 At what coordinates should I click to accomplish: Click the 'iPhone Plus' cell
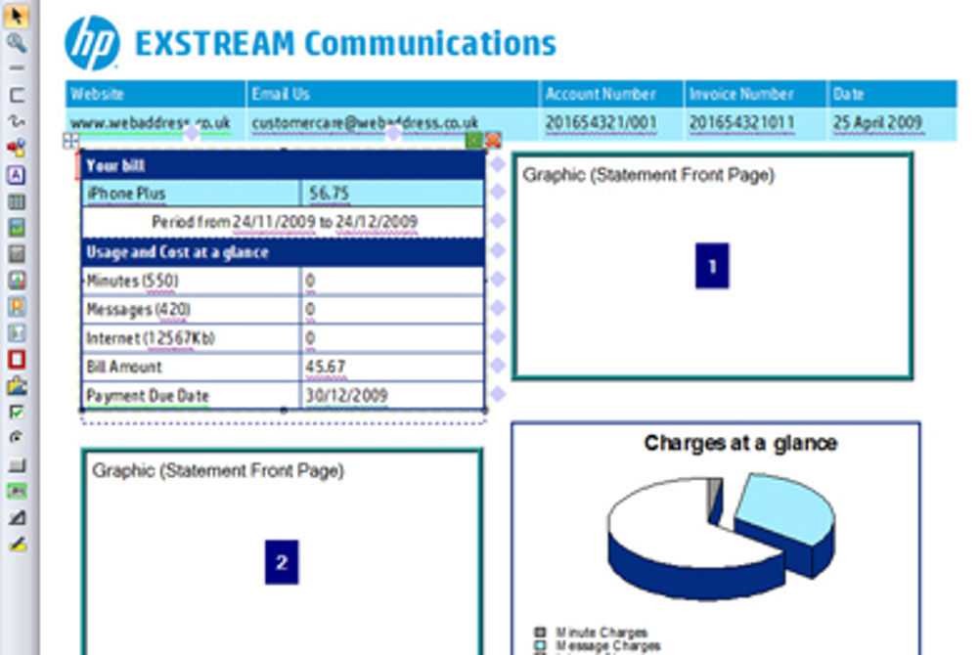[x=191, y=194]
